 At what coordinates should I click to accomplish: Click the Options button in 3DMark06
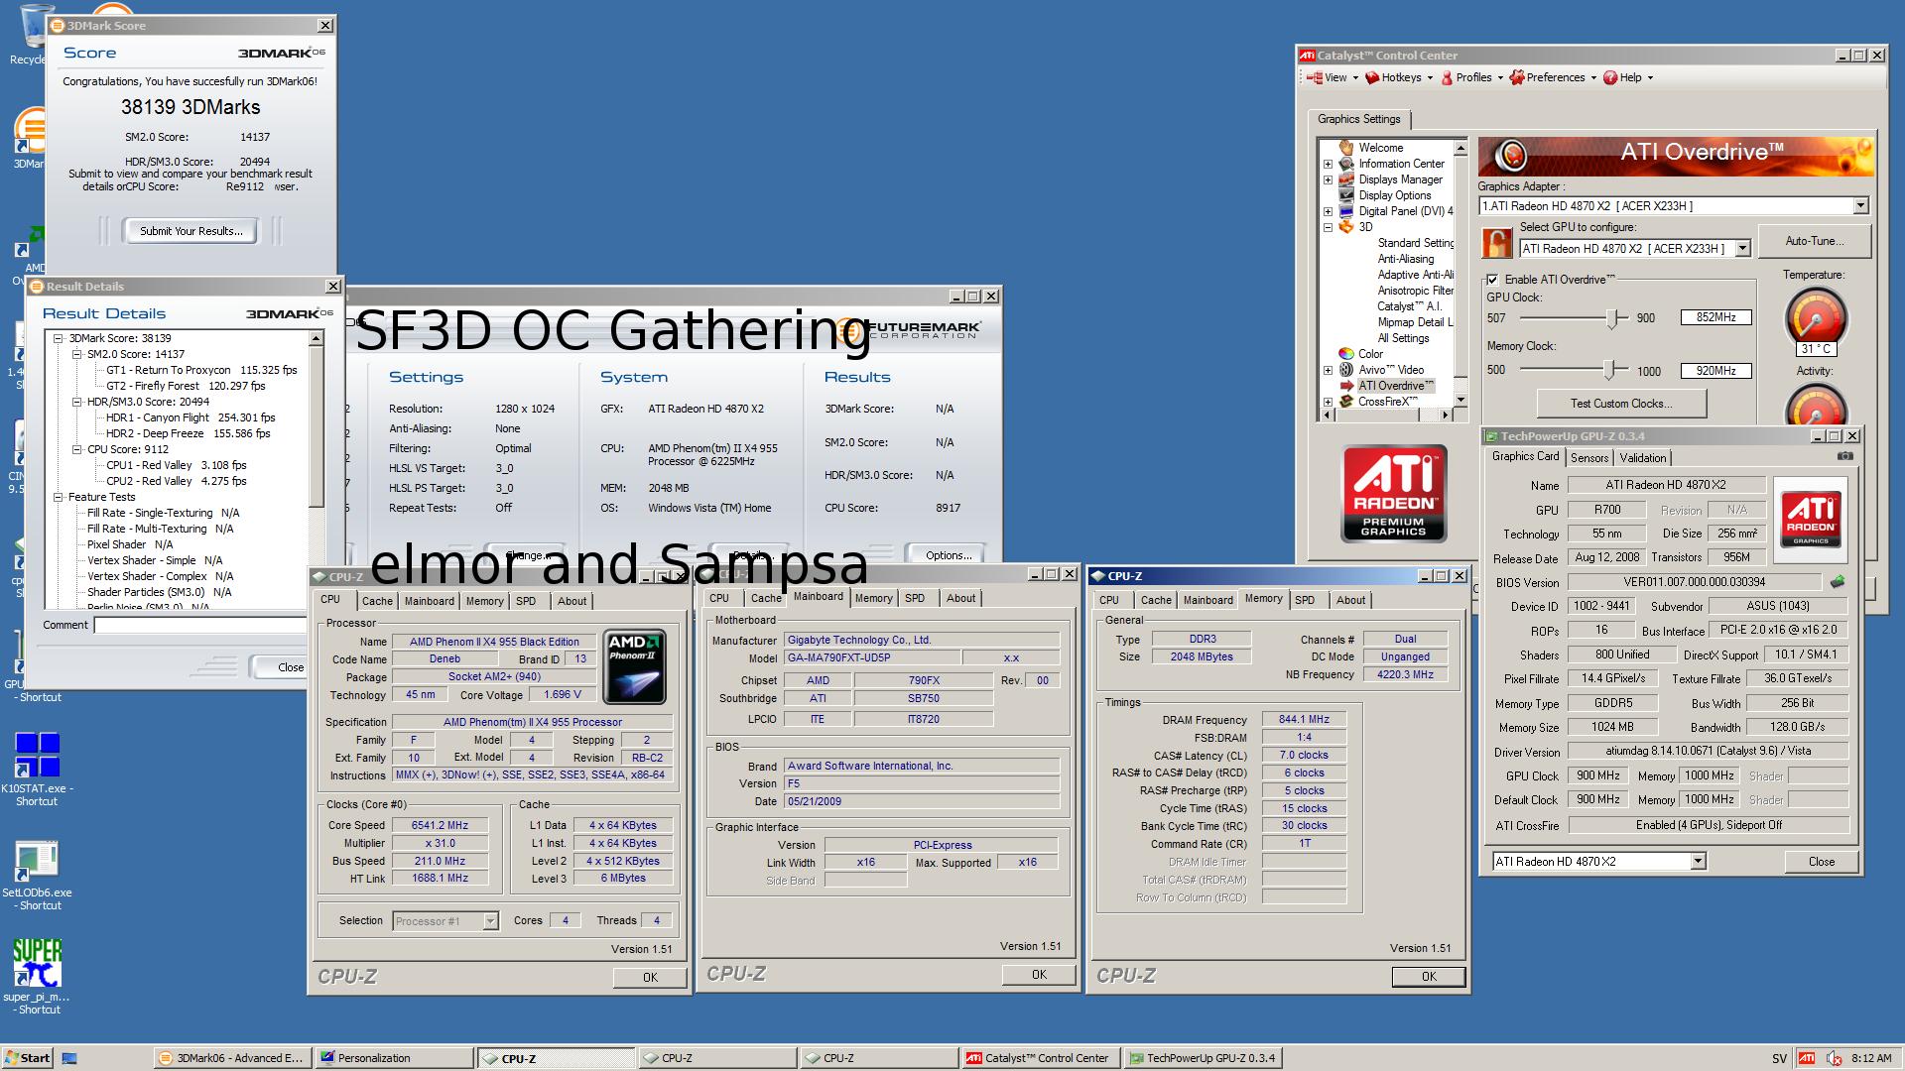tap(948, 555)
